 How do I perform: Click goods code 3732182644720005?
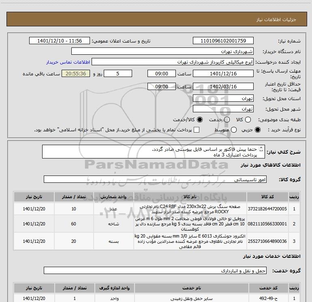[267, 209]
